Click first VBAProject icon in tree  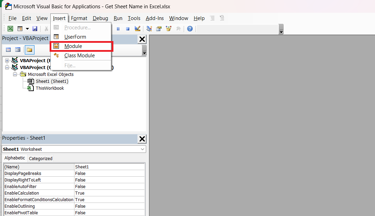coord(15,60)
